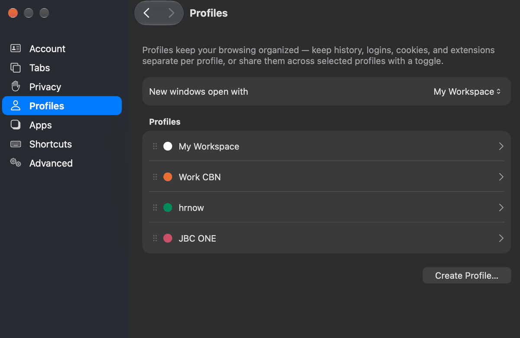Click the white My Workspace color dot

tap(168, 146)
